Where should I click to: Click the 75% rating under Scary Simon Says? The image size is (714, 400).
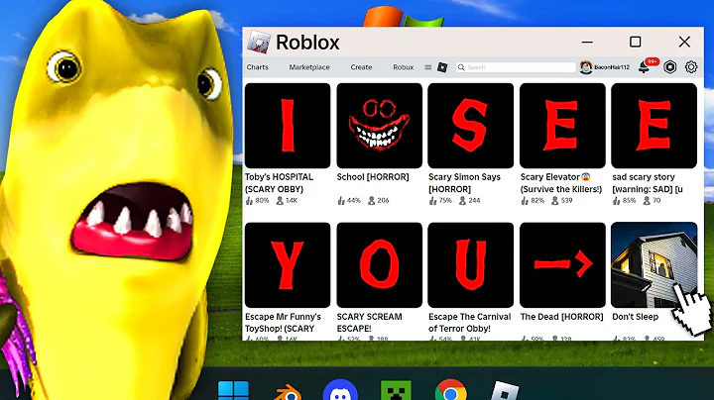click(445, 200)
